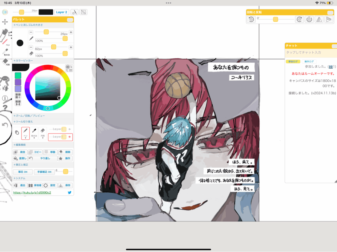
Task: Rotate canvas clockwise with right rotate icon
Action: click(299, 19)
